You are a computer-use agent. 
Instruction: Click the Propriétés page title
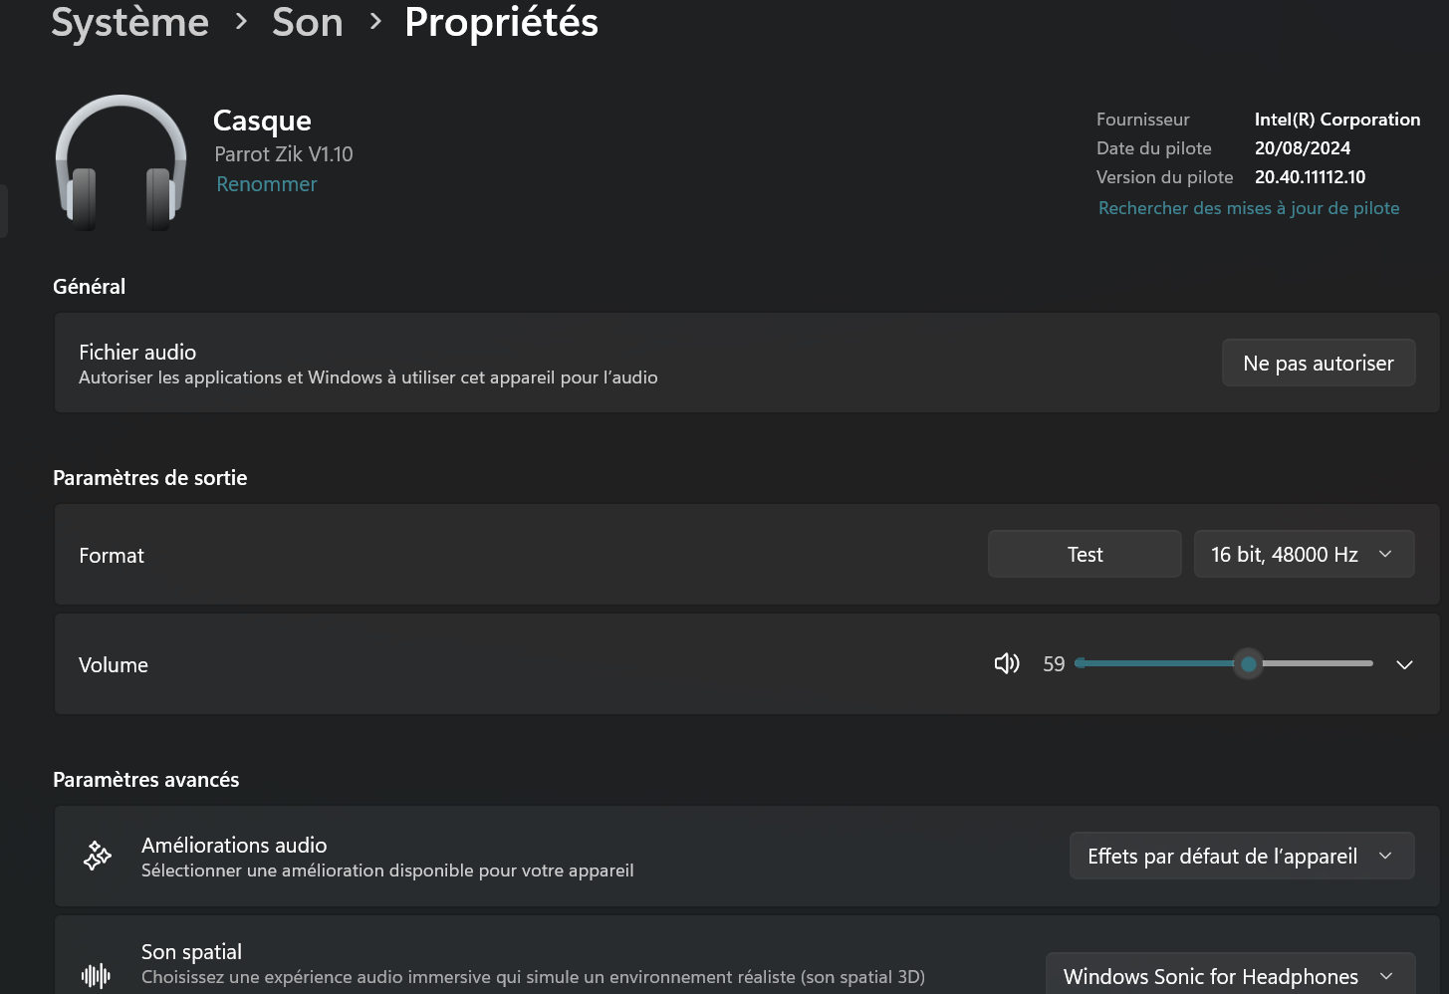501,22
